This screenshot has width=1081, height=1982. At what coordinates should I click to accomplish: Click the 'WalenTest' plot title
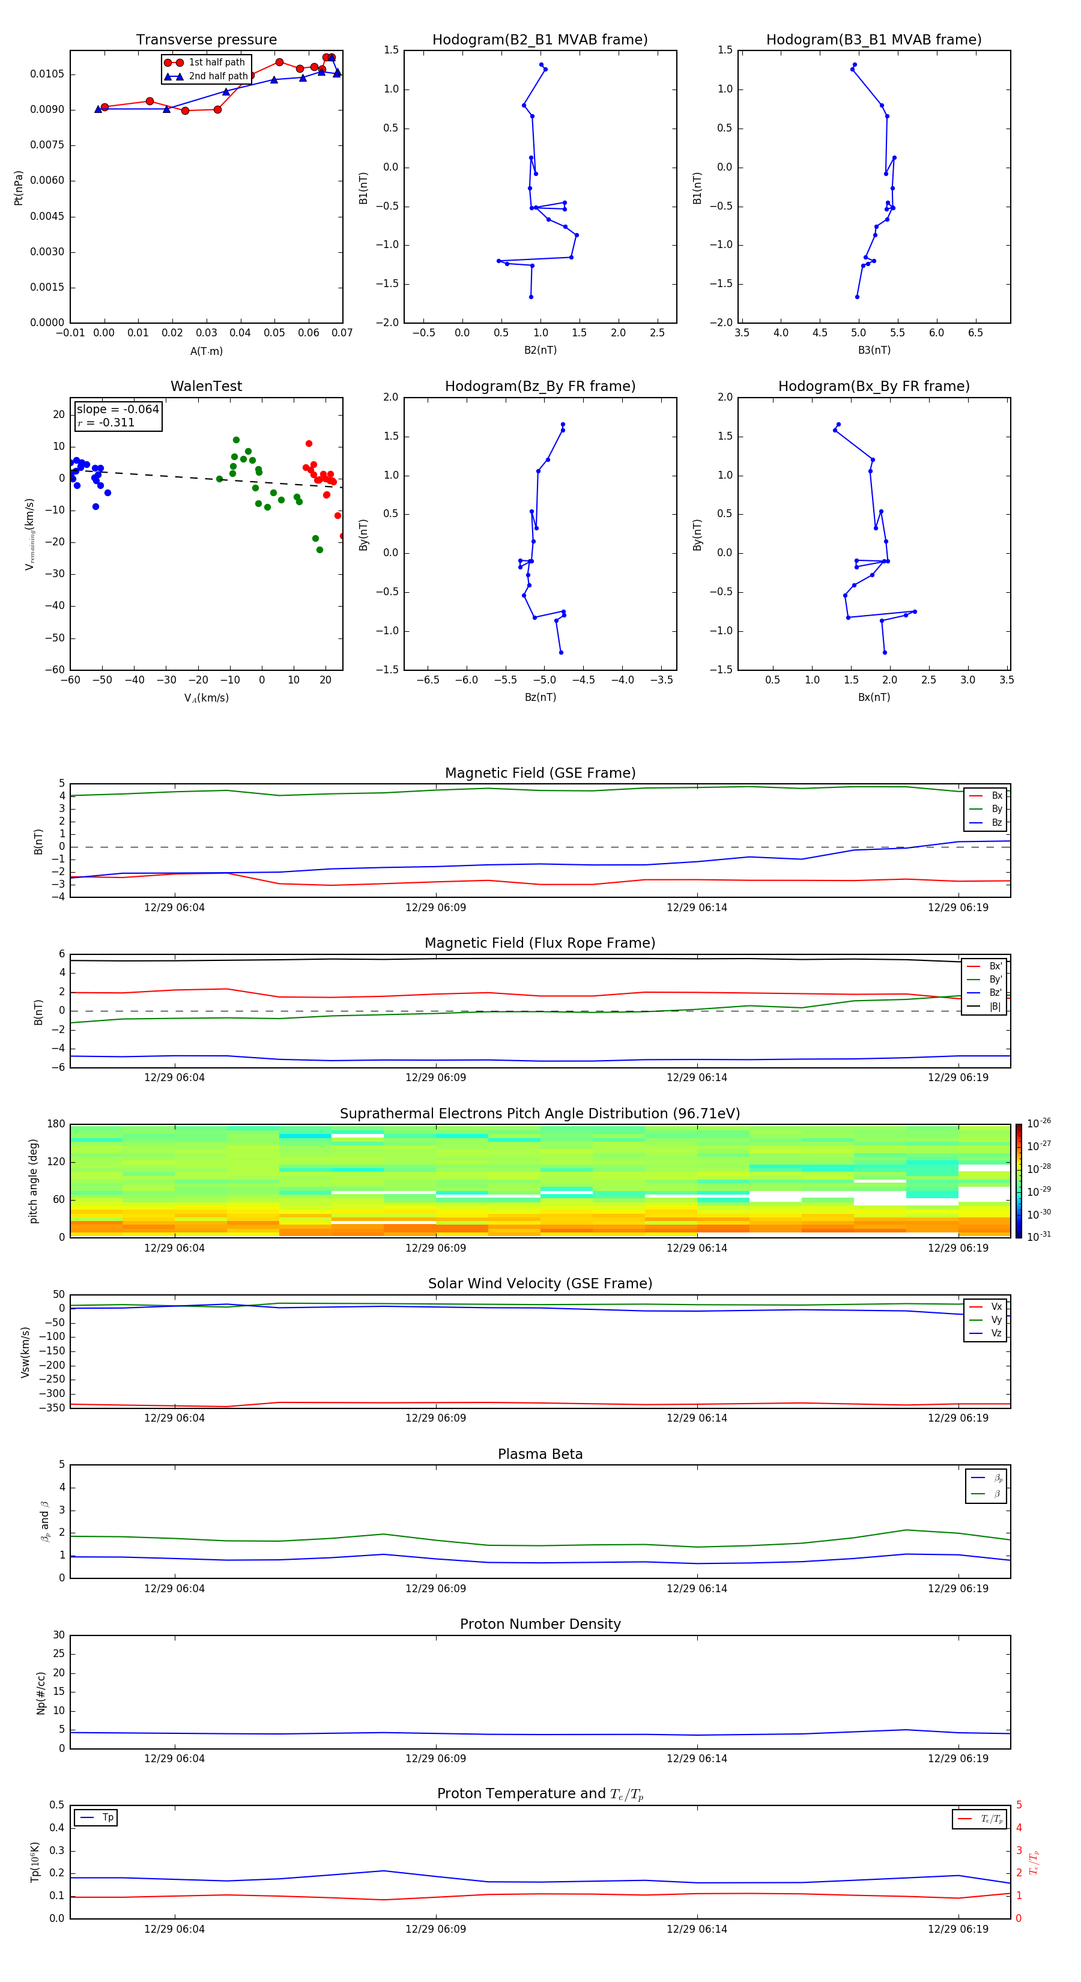206,386
